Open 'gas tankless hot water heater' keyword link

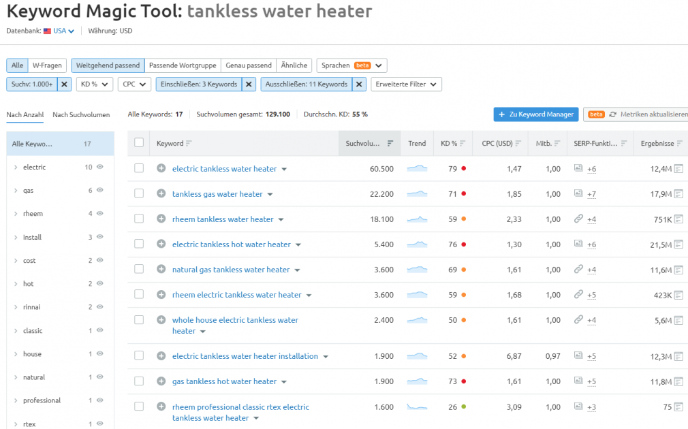pos(224,381)
